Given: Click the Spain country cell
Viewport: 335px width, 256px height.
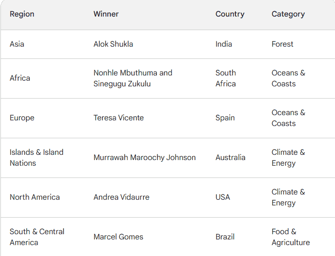Looking at the screenshot, I should tap(225, 118).
